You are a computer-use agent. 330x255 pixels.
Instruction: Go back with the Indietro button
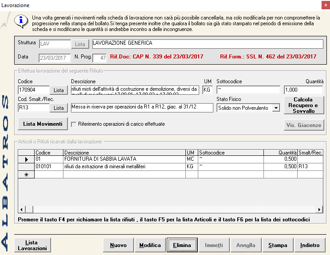[310, 245]
